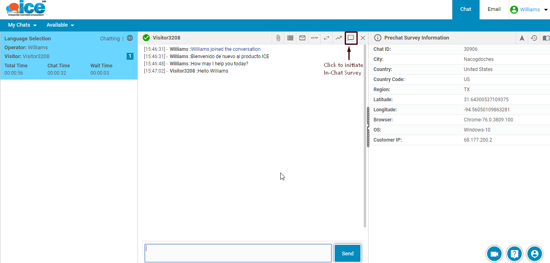
Task: Expand the My Chats dropdown
Action: pos(22,25)
